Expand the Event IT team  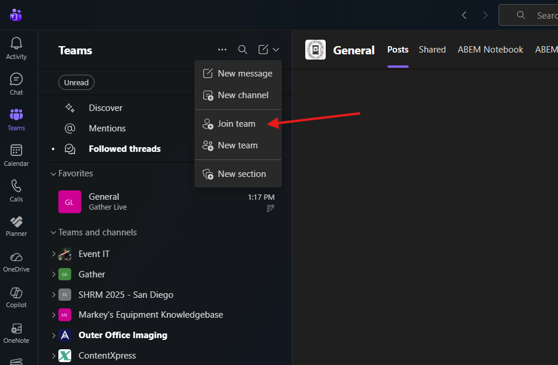coord(54,254)
